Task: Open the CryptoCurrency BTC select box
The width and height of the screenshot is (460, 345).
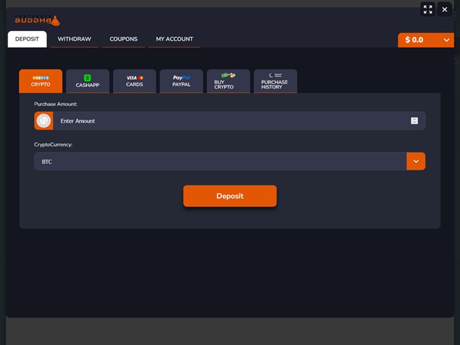Action: (220, 161)
